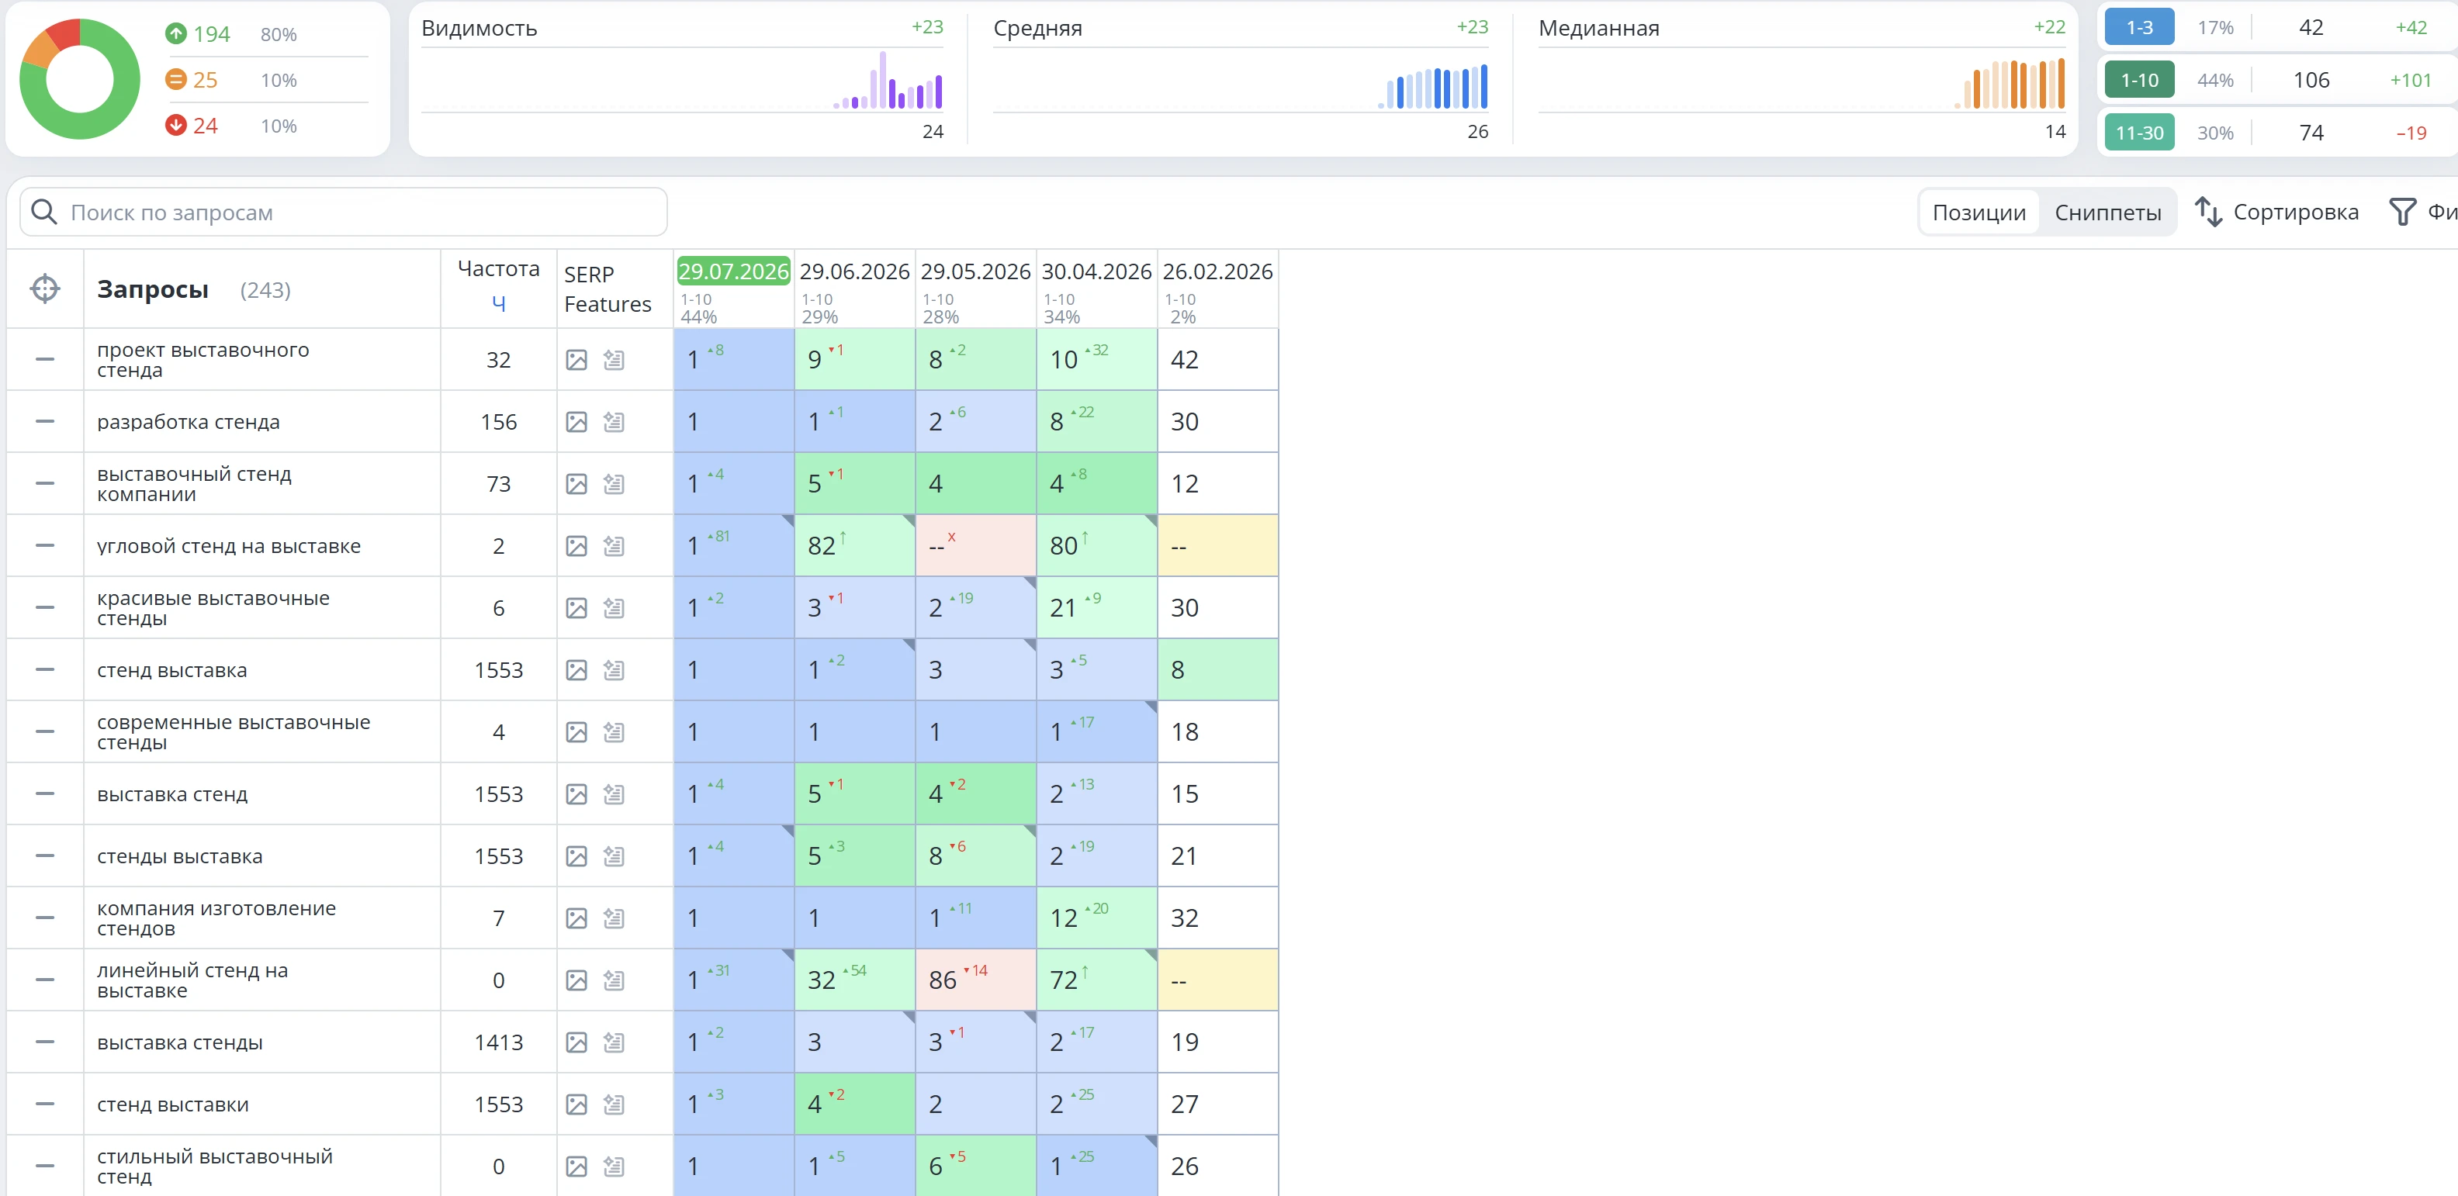Image resolution: width=2458 pixels, height=1196 pixels.
Task: Click the Медианная orange bar chart
Action: click(2010, 84)
